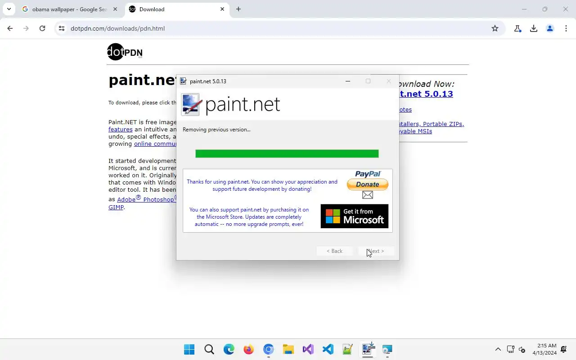This screenshot has width=576, height=360.
Task: Open the tab search dropdown arrow
Action: tap(9, 9)
